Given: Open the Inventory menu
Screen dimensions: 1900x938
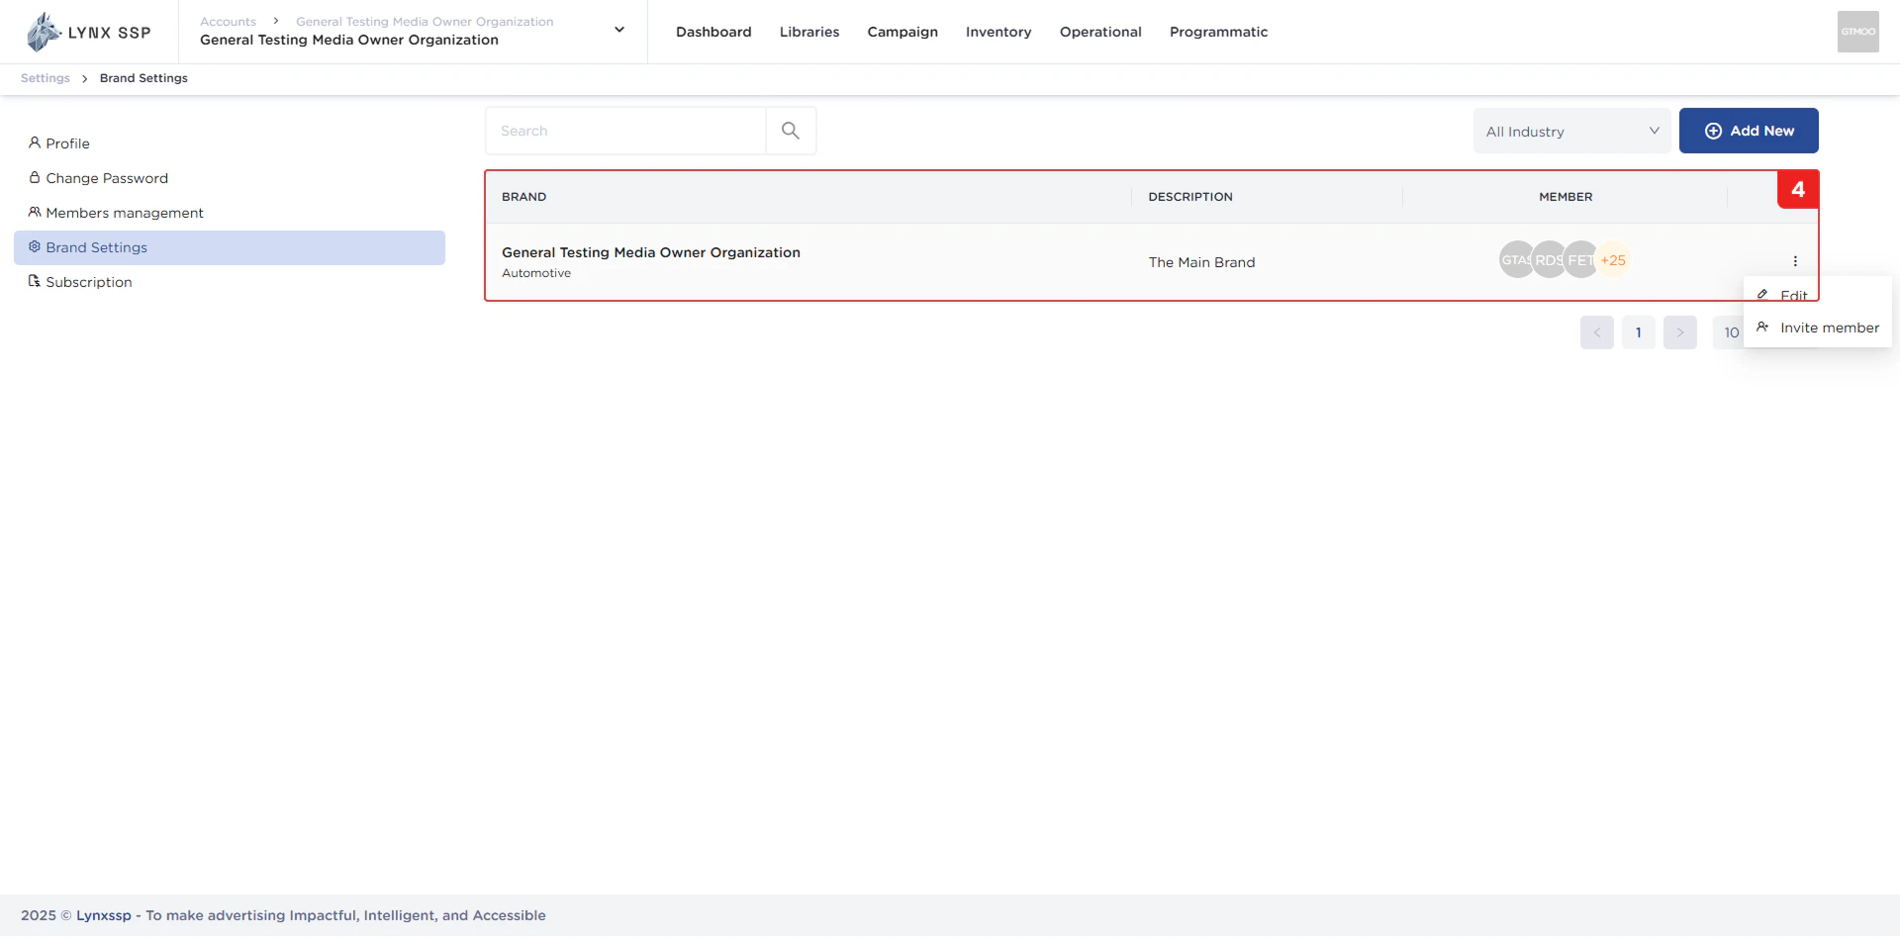Looking at the screenshot, I should point(998,32).
